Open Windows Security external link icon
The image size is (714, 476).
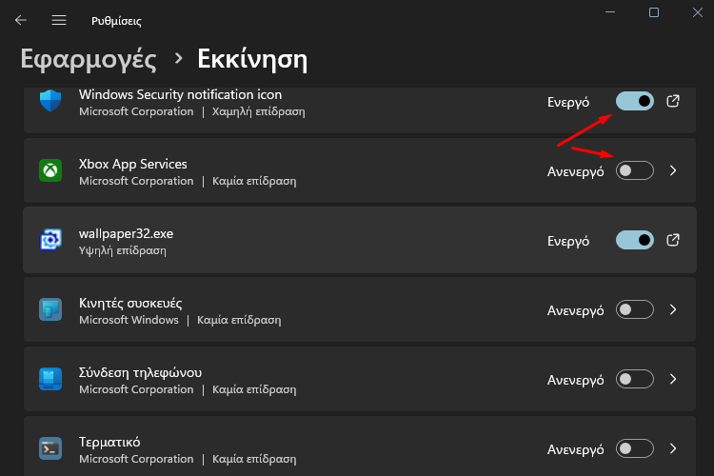pyautogui.click(x=672, y=101)
